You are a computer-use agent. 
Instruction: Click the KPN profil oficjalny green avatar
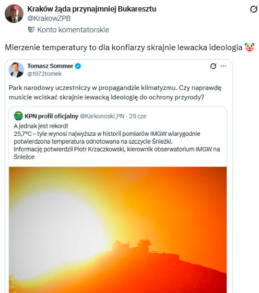click(18, 116)
